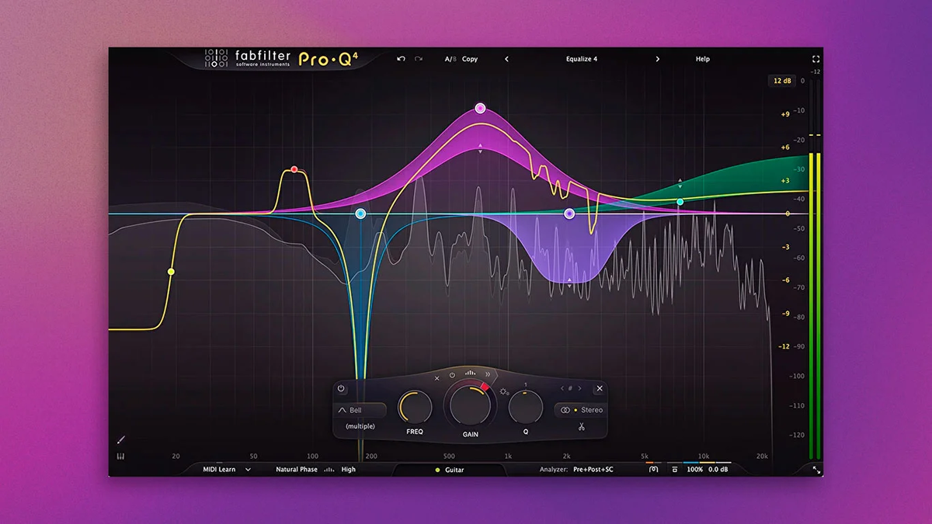Click the resize corner icon
Screen dimensions: 932x524
tap(815, 470)
